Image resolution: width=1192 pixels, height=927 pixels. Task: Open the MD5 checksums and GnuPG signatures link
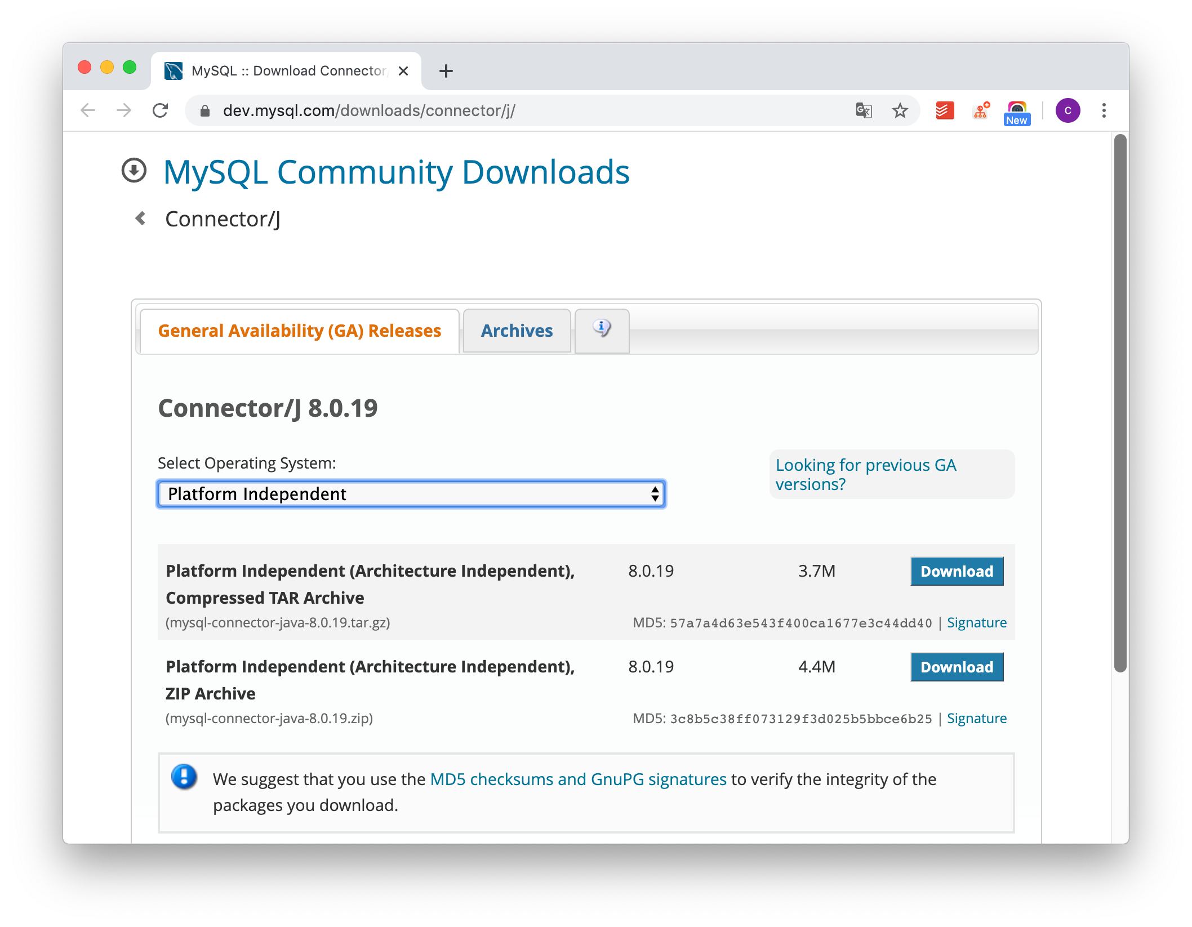pos(578,779)
